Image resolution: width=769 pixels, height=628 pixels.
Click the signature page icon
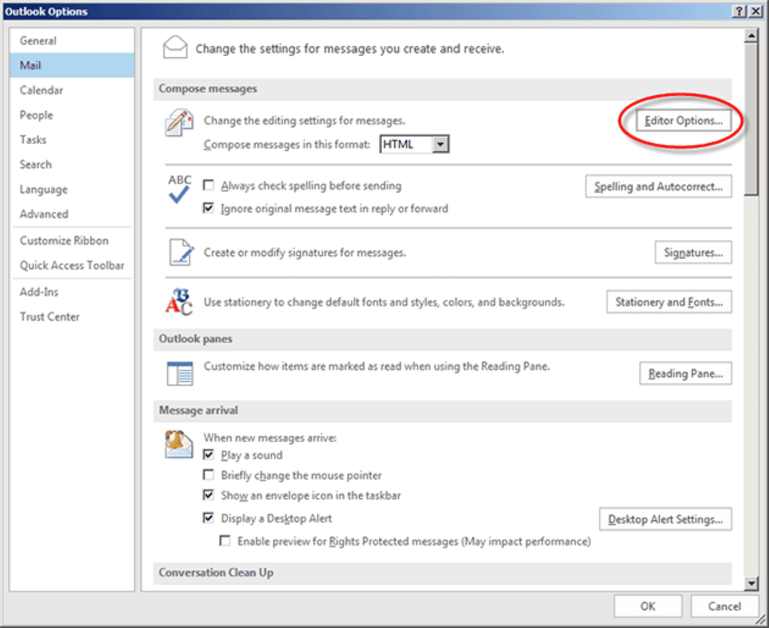coord(181,252)
